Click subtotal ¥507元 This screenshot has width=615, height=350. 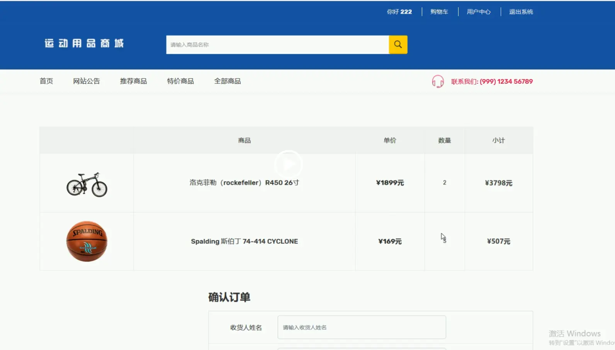click(x=499, y=241)
